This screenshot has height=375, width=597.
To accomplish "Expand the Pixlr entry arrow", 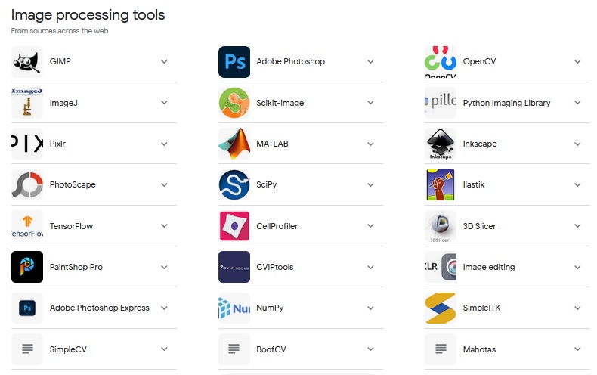I will pyautogui.click(x=164, y=144).
